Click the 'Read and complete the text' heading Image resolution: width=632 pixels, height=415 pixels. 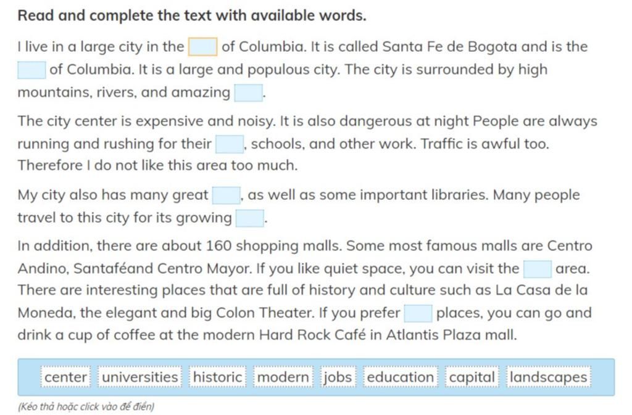coord(192,15)
